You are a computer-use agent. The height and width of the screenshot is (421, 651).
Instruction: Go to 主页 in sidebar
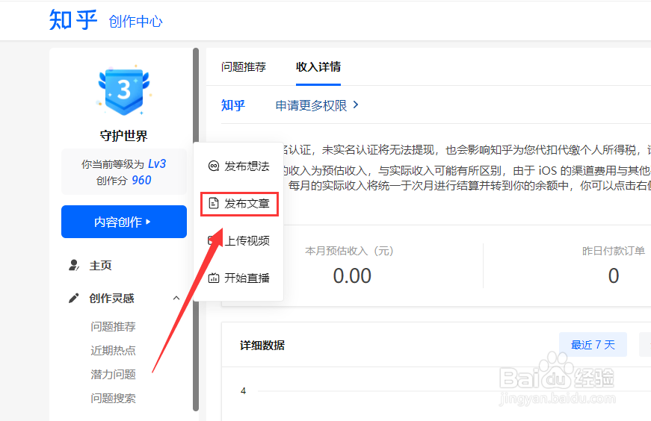[x=100, y=266]
